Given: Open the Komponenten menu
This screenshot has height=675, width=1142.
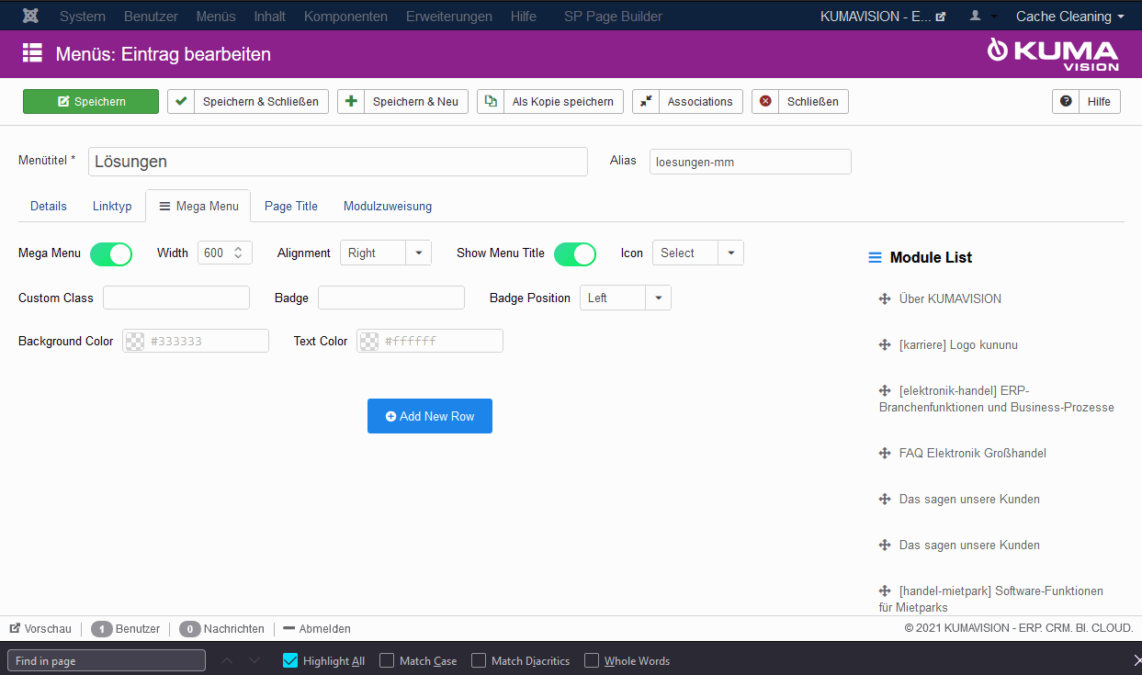Looking at the screenshot, I should click(x=345, y=17).
